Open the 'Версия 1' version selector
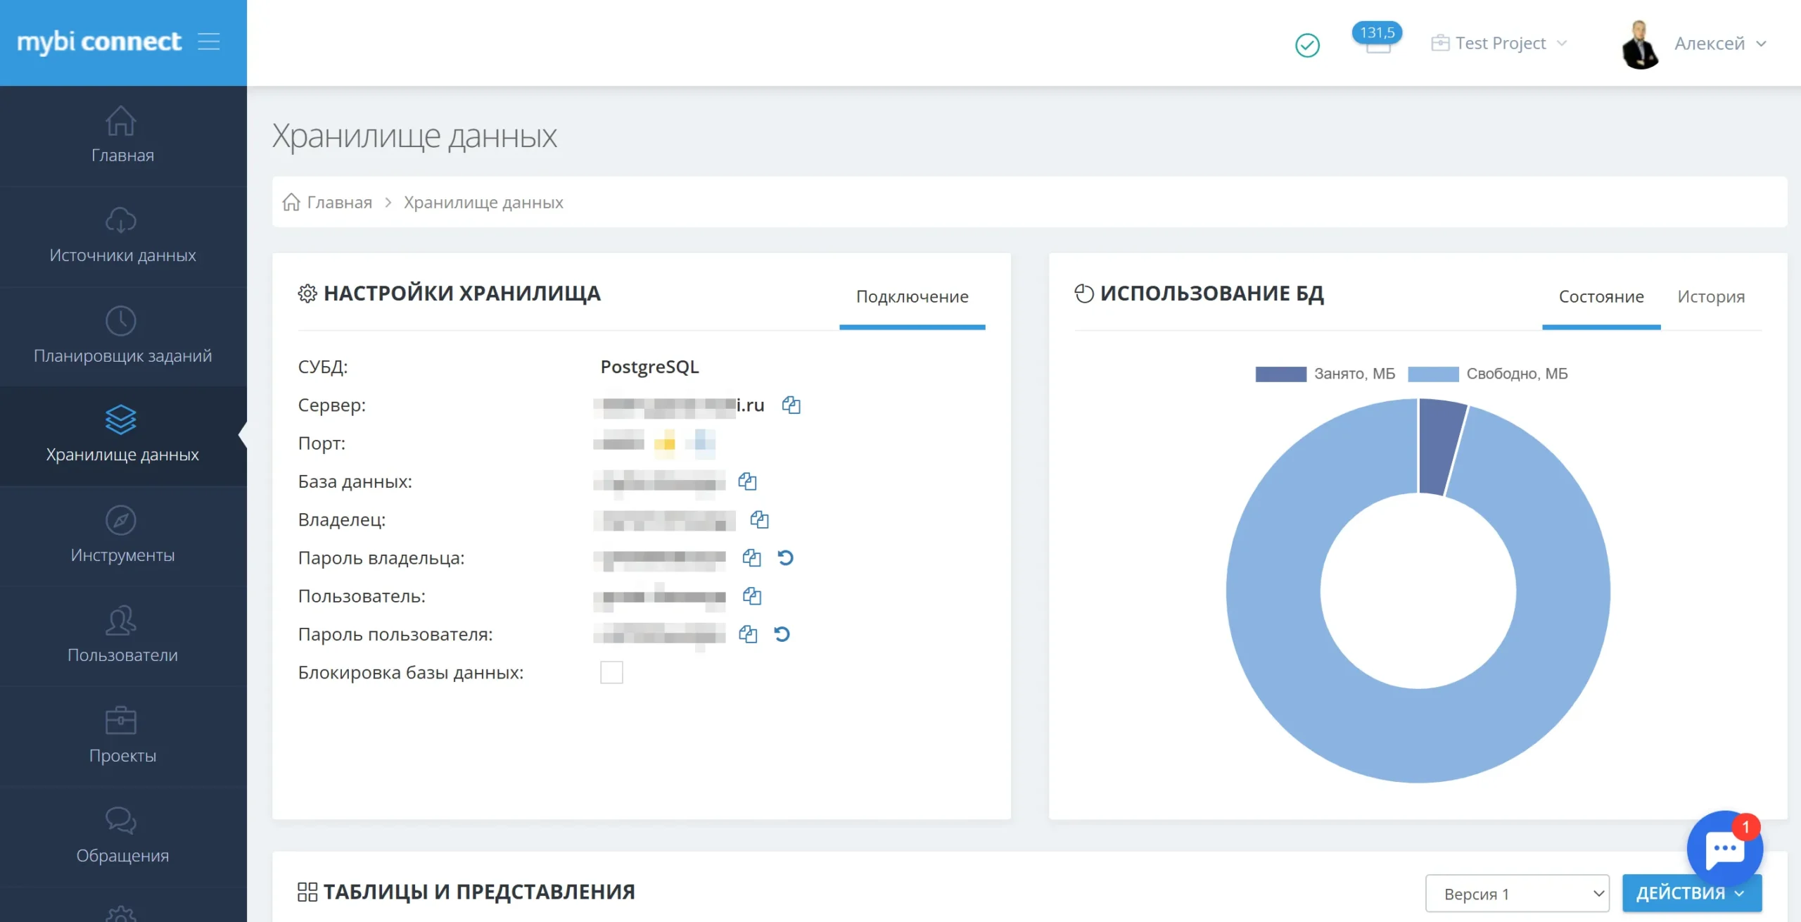Viewport: 1801px width, 922px height. click(x=1517, y=894)
